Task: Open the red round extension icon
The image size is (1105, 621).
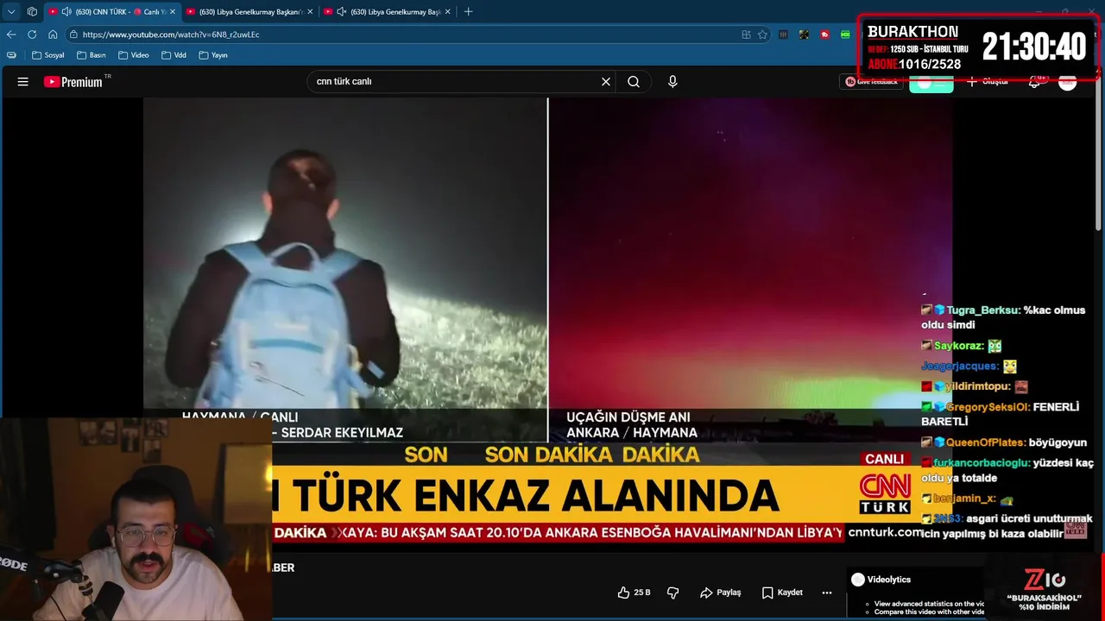Action: pos(825,34)
